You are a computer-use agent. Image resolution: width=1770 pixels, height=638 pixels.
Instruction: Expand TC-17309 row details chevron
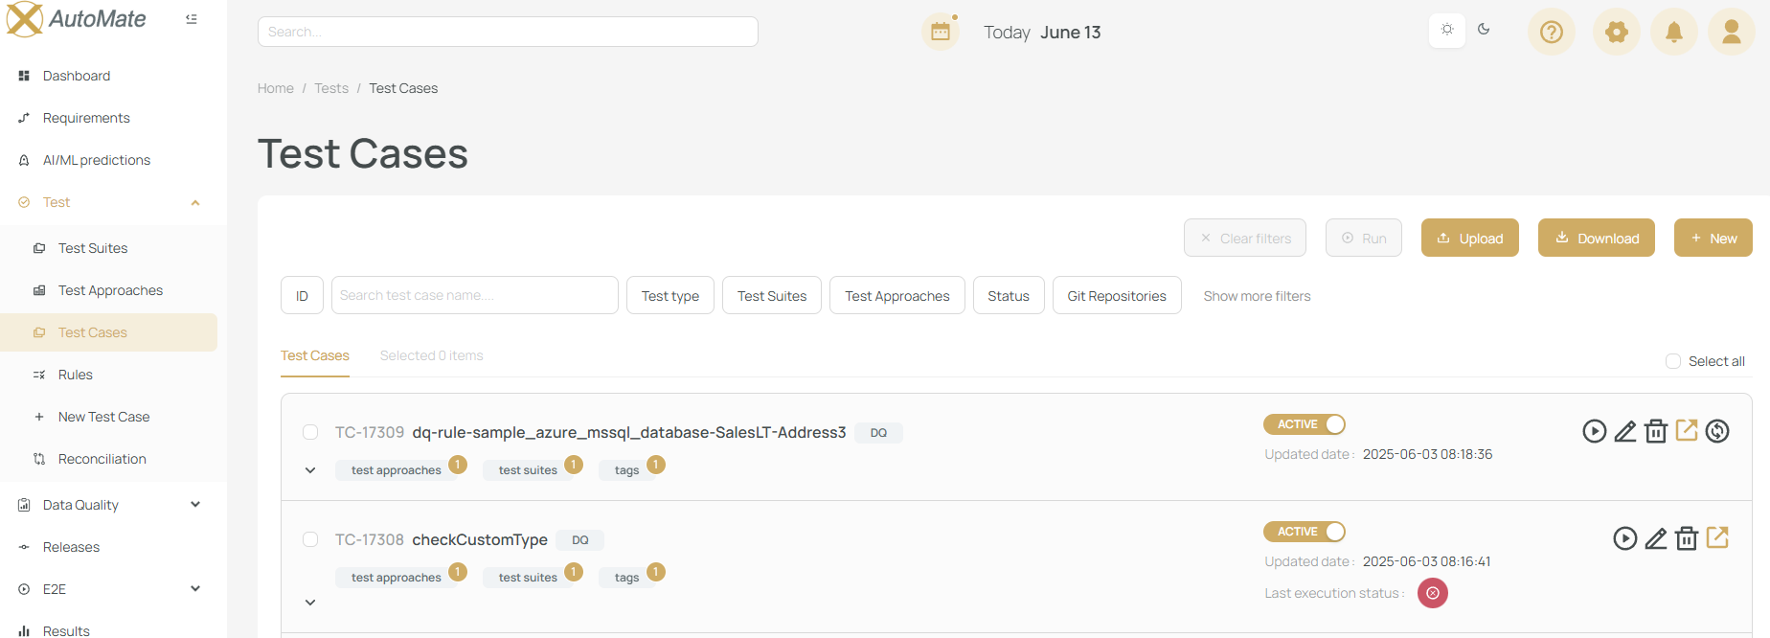[x=310, y=470]
